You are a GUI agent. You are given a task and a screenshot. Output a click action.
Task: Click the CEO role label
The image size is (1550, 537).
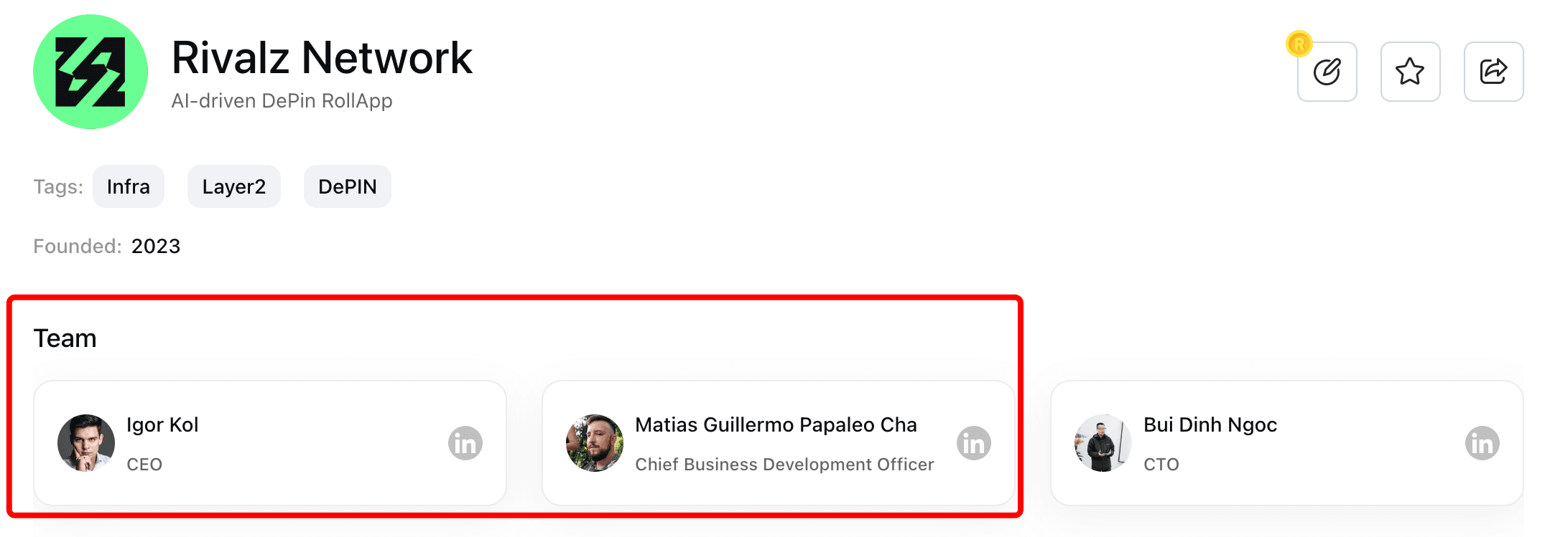[x=144, y=465]
